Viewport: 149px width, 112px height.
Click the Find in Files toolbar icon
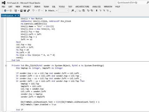[73, 11]
